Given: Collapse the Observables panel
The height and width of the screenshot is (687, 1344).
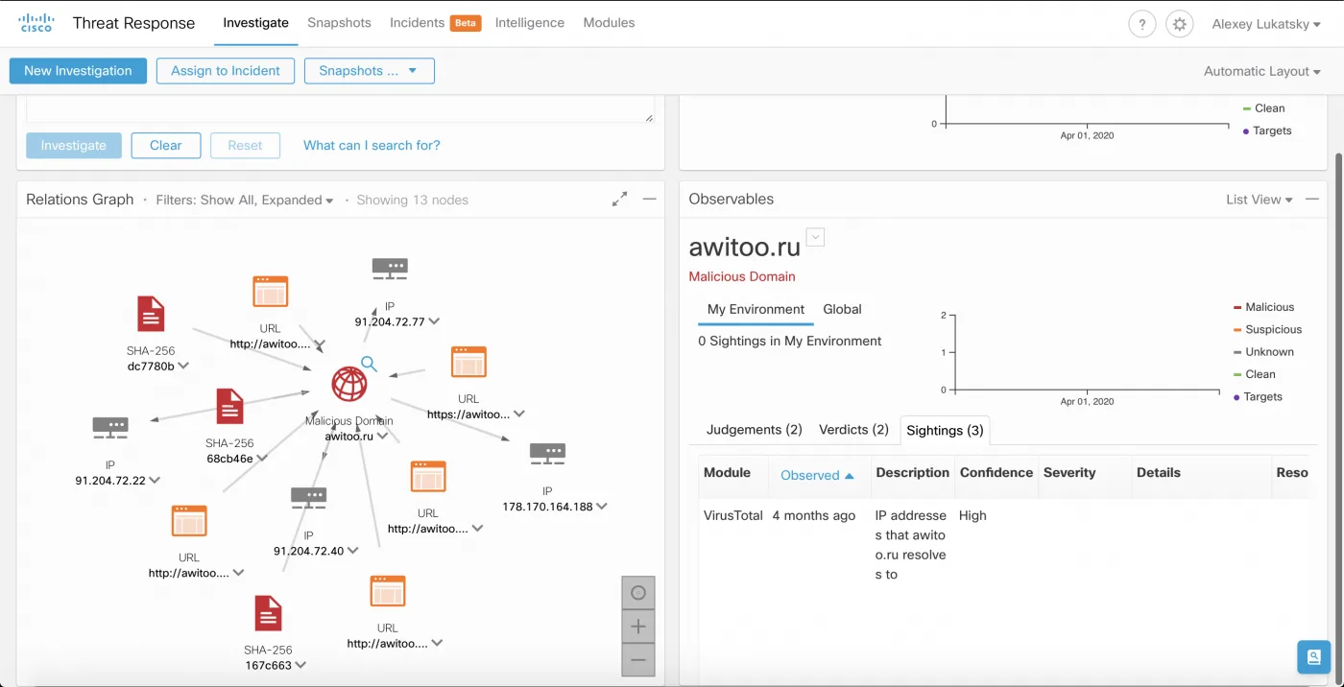Looking at the screenshot, I should tap(1313, 199).
